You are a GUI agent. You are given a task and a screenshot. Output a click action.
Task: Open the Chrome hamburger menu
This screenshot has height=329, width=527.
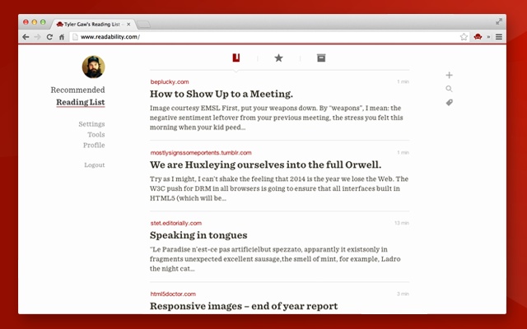tap(498, 37)
